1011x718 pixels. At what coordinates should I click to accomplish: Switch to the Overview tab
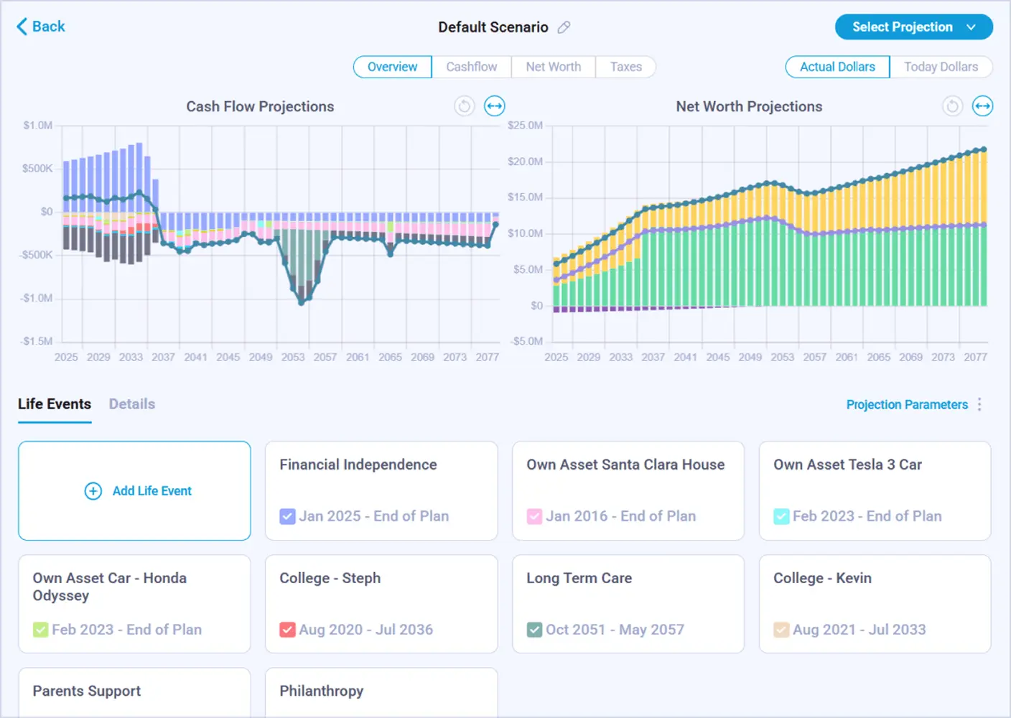point(392,67)
